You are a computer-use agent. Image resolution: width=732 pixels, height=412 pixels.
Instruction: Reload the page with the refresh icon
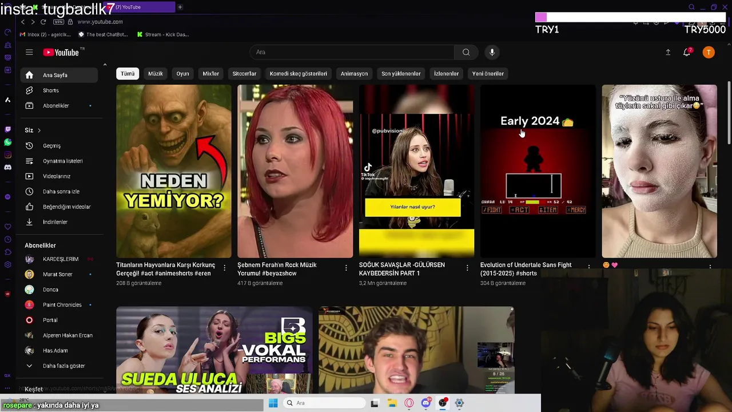(x=43, y=22)
